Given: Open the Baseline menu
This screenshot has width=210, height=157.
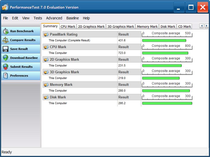Looking at the screenshot, I should tap(73, 18).
